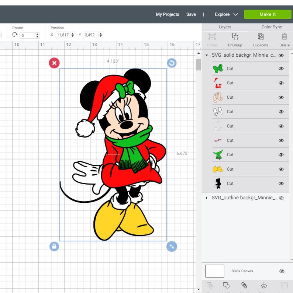Viewport: 293px width, 293px height.
Task: Click Save in the header
Action: 191,14
